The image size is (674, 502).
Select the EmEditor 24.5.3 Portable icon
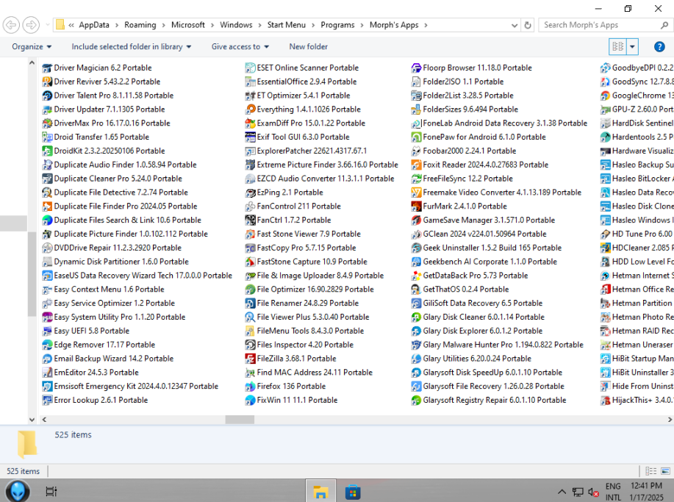(x=47, y=373)
